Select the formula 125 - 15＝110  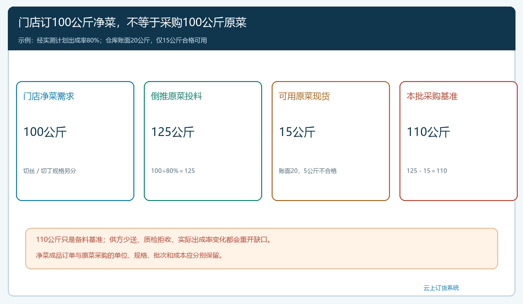427,171
